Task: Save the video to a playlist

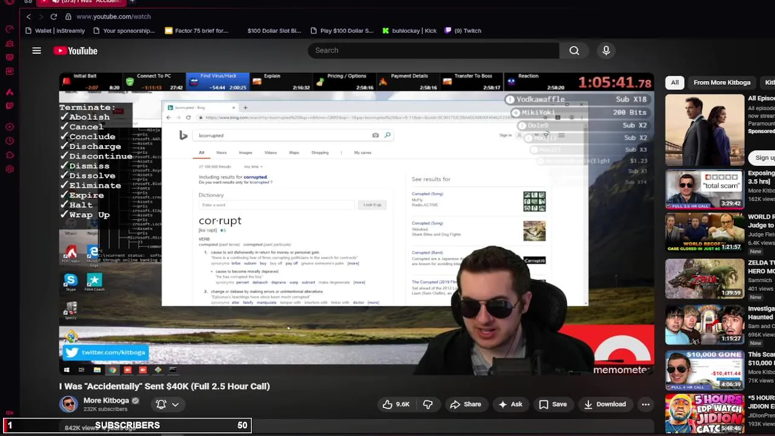Action: [x=553, y=405]
